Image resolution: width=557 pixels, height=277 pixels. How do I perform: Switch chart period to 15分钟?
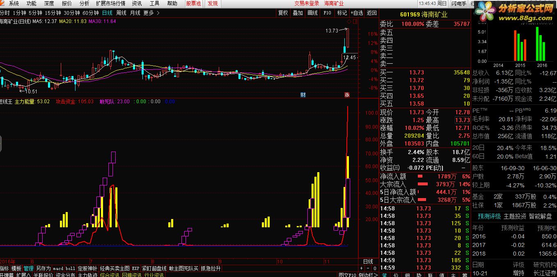pyautogui.click(x=53, y=13)
